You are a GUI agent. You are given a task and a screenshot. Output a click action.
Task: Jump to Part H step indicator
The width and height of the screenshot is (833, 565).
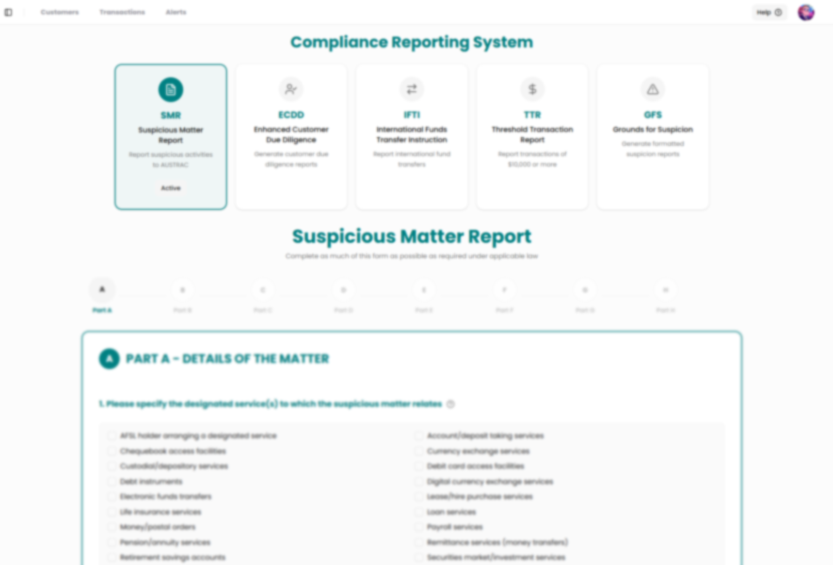pos(665,289)
